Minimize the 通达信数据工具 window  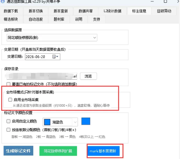(x=152, y=1)
